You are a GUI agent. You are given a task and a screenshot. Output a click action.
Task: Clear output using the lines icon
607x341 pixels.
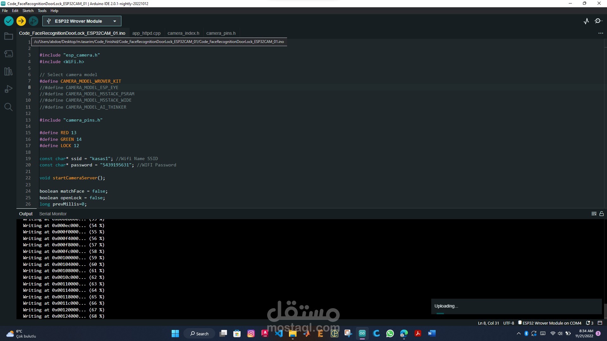pyautogui.click(x=594, y=214)
